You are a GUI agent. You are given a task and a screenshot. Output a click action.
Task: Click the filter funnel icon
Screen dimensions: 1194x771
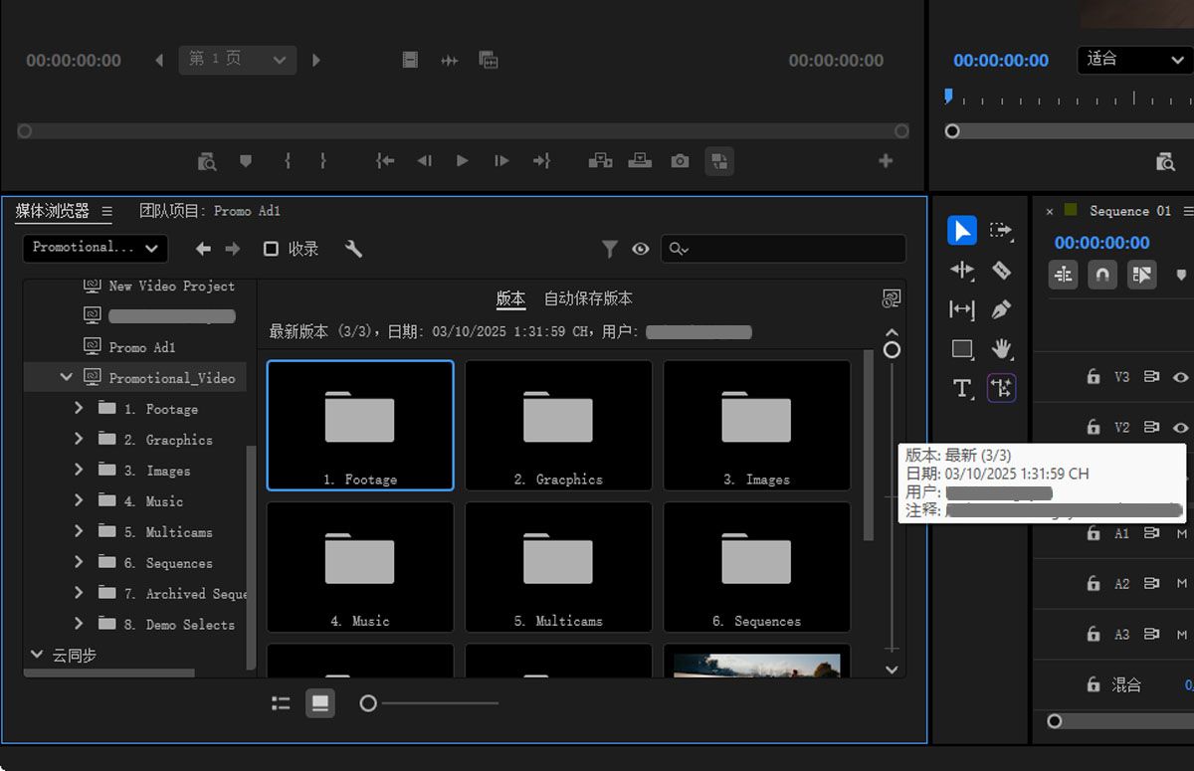click(x=610, y=249)
